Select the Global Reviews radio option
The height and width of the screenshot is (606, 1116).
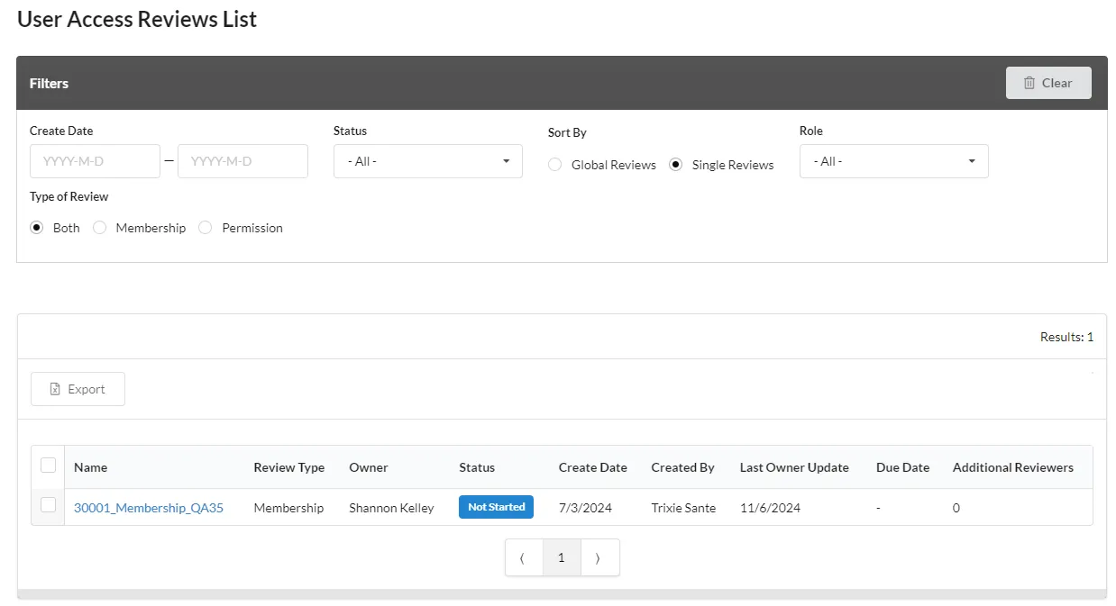[x=555, y=165]
